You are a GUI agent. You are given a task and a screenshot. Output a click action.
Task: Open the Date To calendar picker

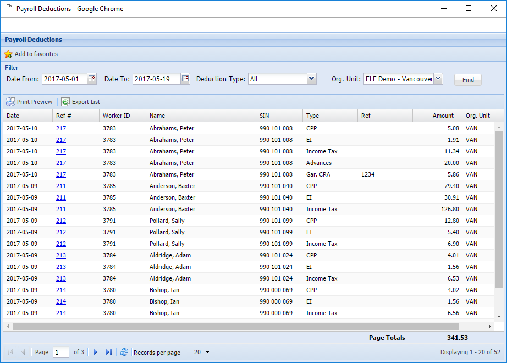[x=185, y=79]
